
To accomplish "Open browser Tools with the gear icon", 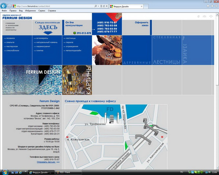I will click(216, 6).
